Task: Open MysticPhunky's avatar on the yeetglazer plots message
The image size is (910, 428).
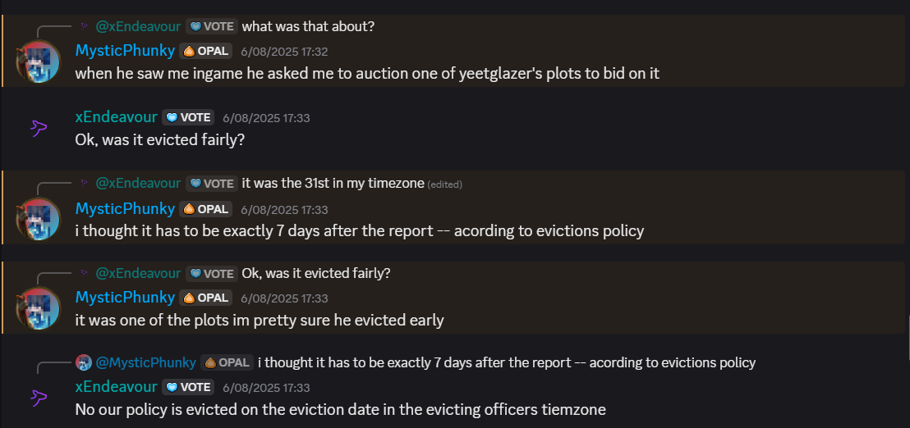Action: coord(38,61)
